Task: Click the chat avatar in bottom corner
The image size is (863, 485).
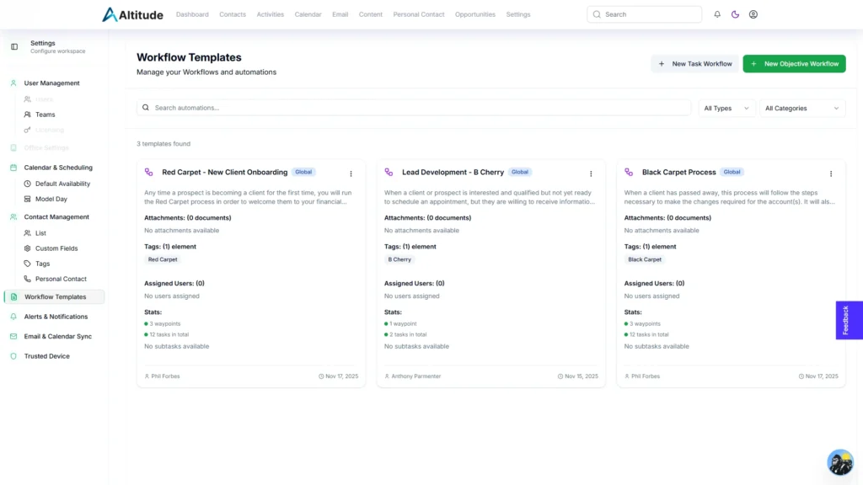Action: pyautogui.click(x=839, y=461)
